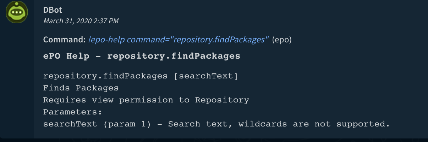Viewport: 428px width, 142px height.
Task: Click the bold "Command:" label
Action: (64, 40)
